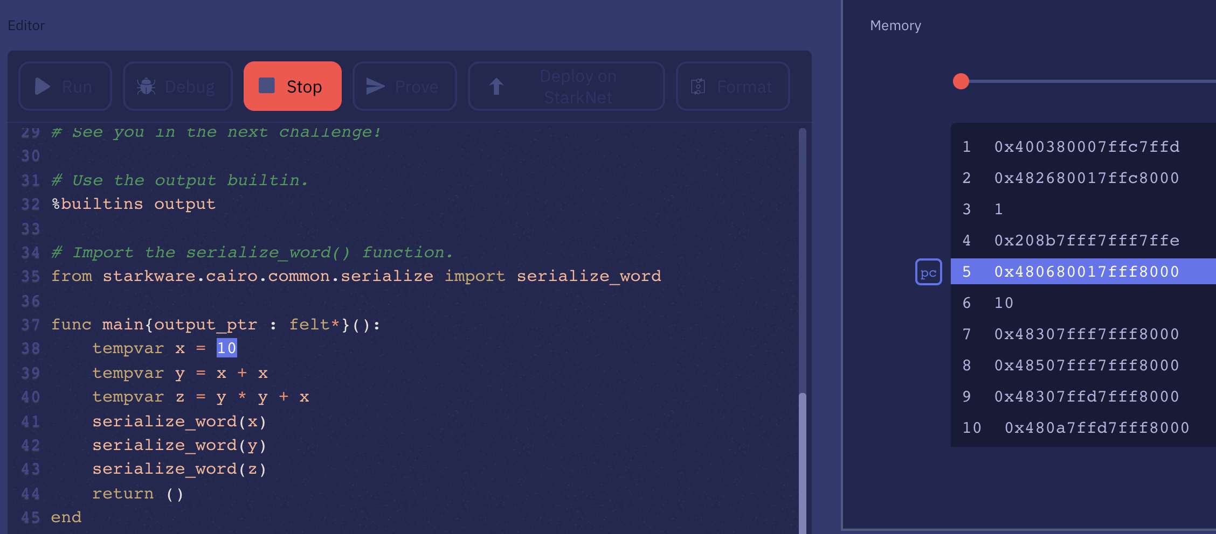
Task: Select memory row 1 value 0x400380007ffc7ffd
Action: point(1087,147)
